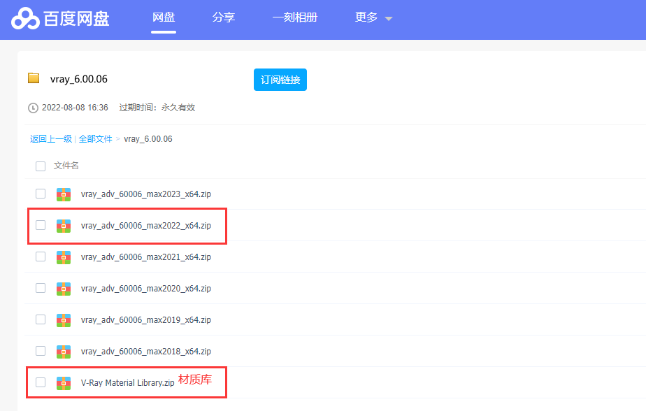
Task: Click the zip icon for max2019 file
Action: [64, 319]
